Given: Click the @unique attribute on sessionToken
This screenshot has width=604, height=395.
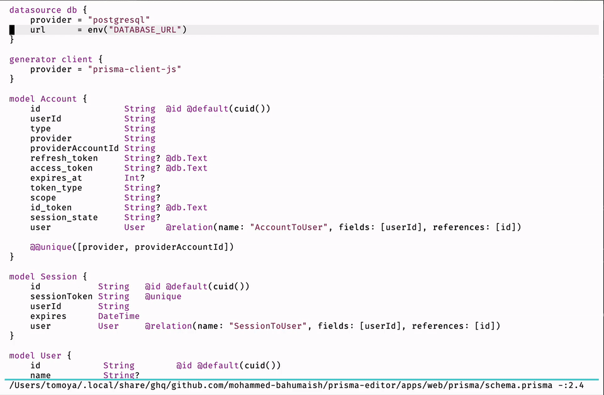Looking at the screenshot, I should (163, 296).
